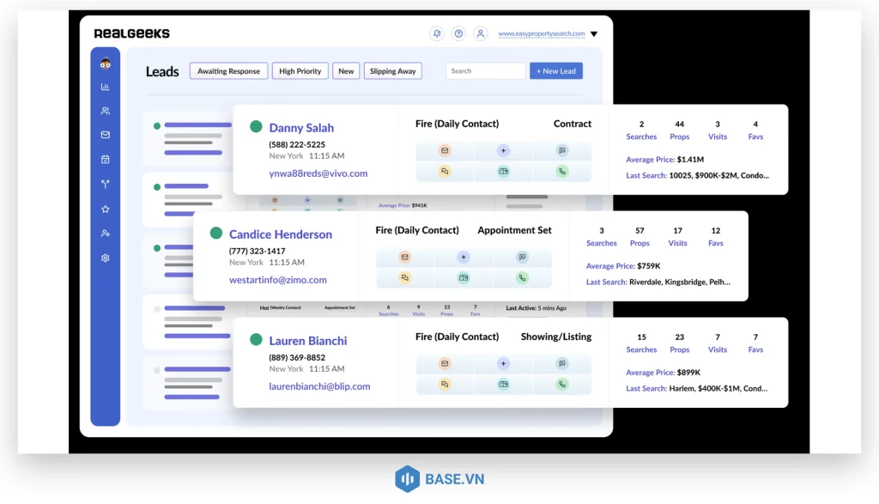Click Lauren Bianchi's green status dot
This screenshot has height=504, width=879.
tap(256, 340)
